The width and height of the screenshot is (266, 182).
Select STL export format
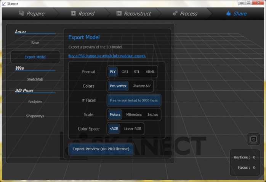click(x=137, y=72)
